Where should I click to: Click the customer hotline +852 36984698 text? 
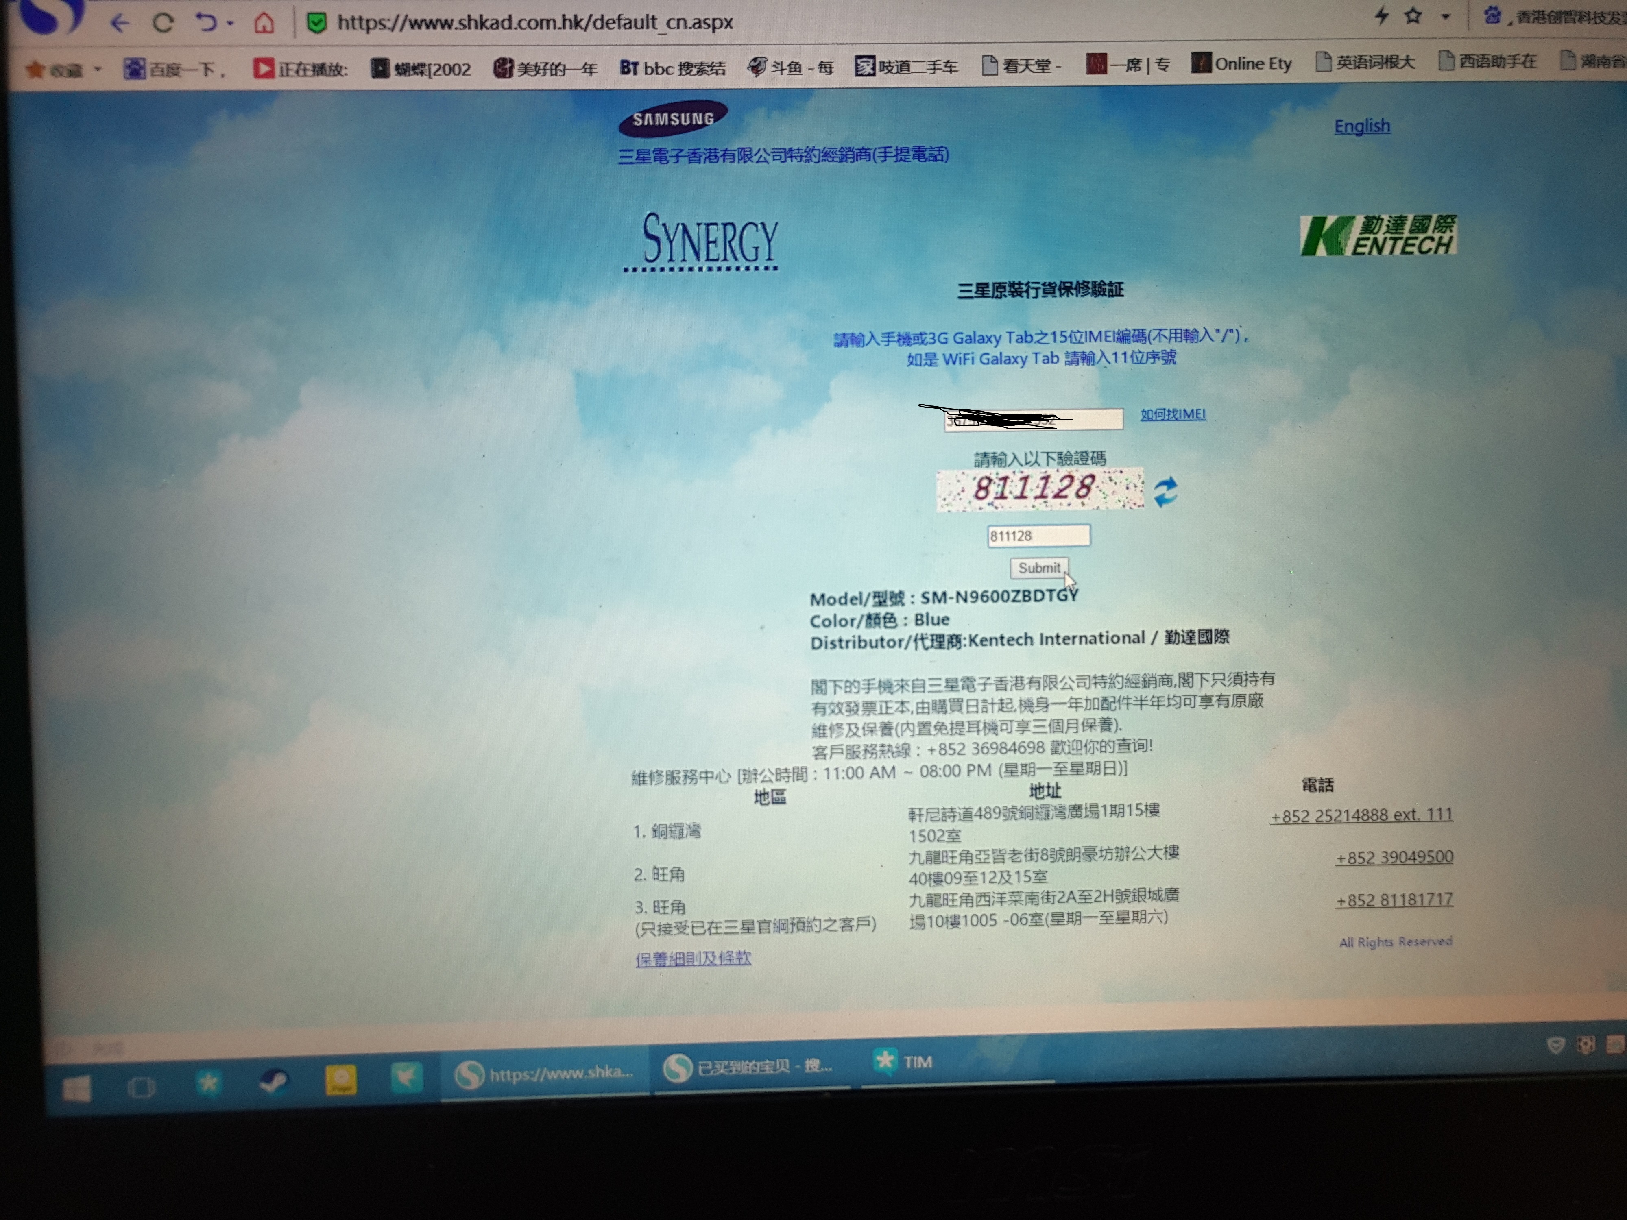coord(985,749)
